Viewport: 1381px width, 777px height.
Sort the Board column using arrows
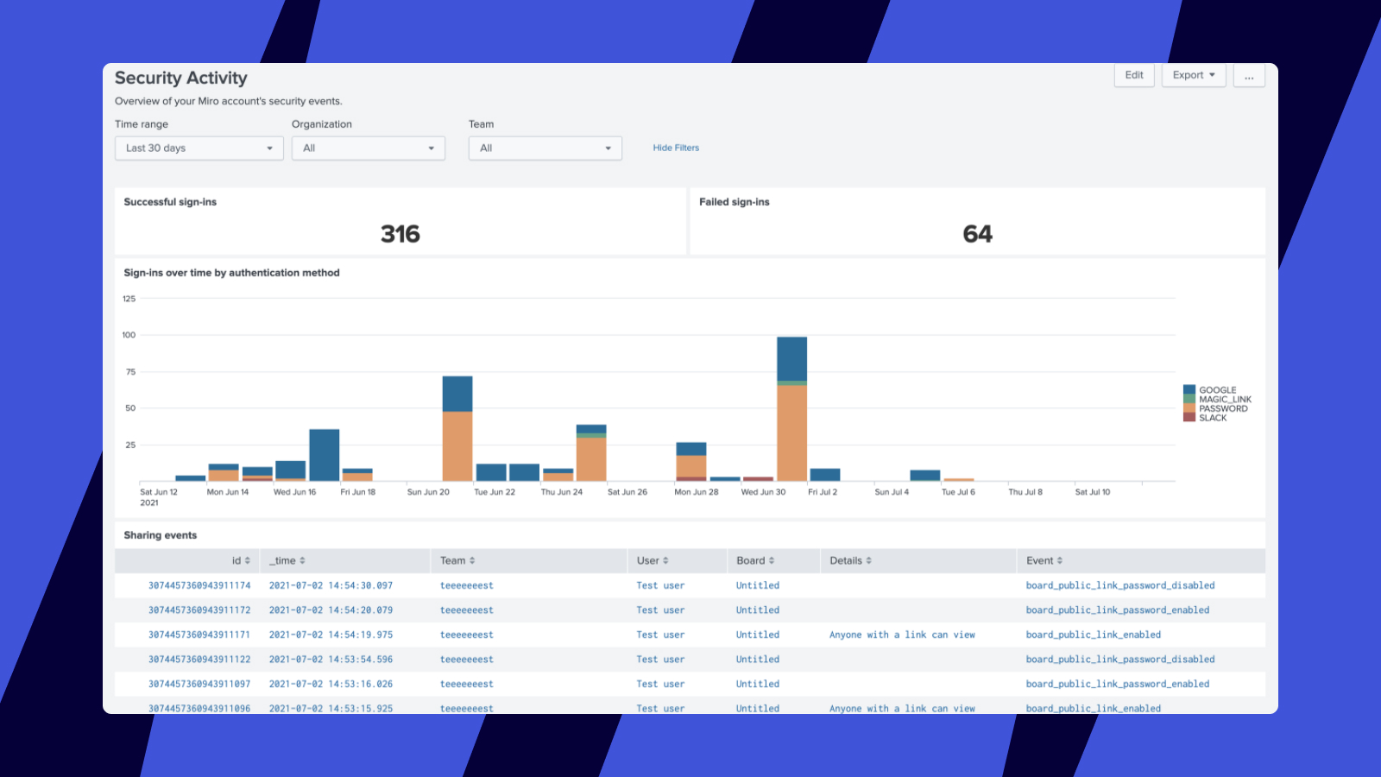[772, 561]
